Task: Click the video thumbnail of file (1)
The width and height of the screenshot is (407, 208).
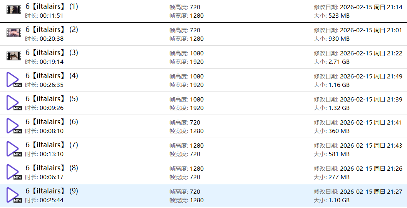Action: 14,10
